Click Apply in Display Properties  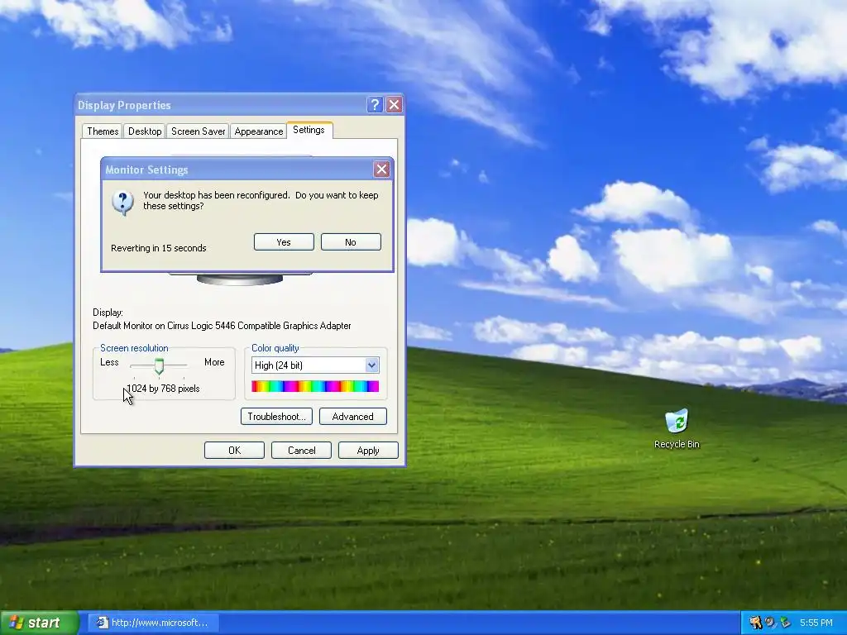(x=368, y=451)
